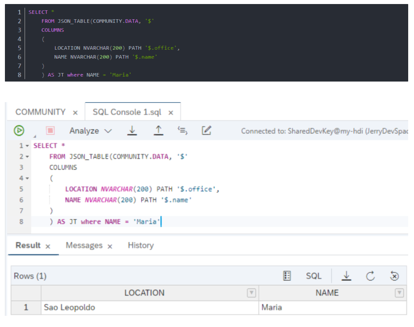The width and height of the screenshot is (414, 327).
Task: Open the NAME column filter dropdown
Action: tap(399, 293)
